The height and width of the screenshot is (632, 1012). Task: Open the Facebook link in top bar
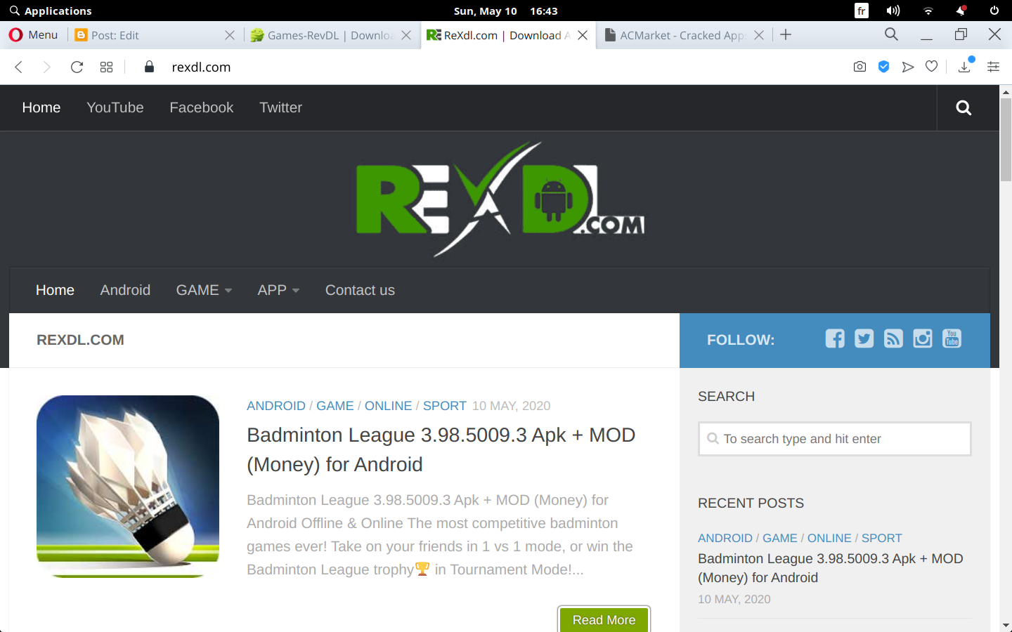point(202,107)
